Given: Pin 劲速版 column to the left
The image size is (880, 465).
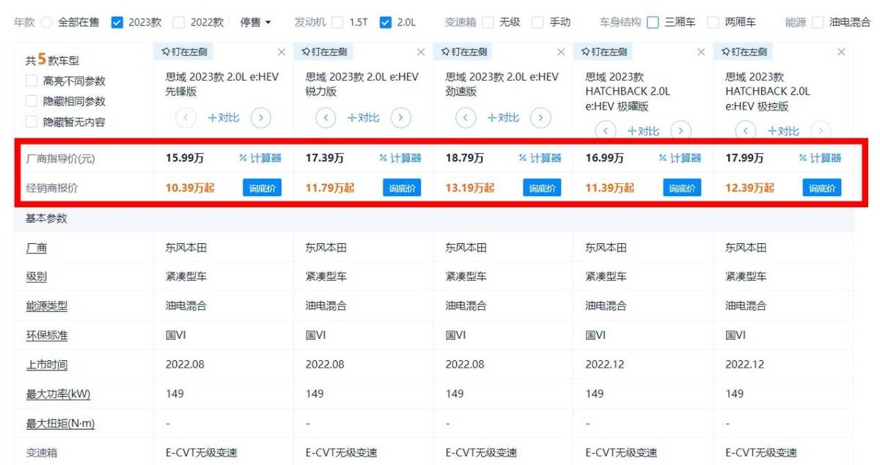Looking at the screenshot, I should coord(463,52).
